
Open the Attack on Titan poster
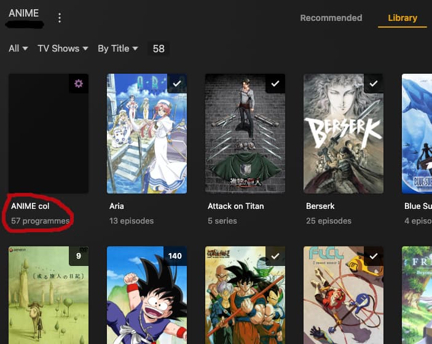[245, 133]
